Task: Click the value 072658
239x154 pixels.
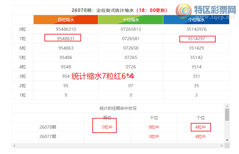Action: (131, 48)
